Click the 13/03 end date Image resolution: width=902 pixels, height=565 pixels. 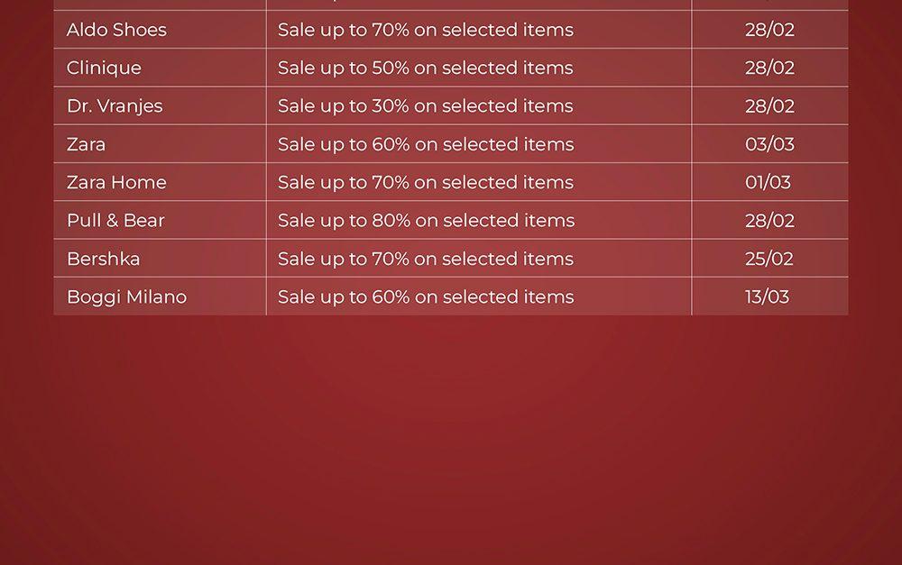(x=767, y=296)
